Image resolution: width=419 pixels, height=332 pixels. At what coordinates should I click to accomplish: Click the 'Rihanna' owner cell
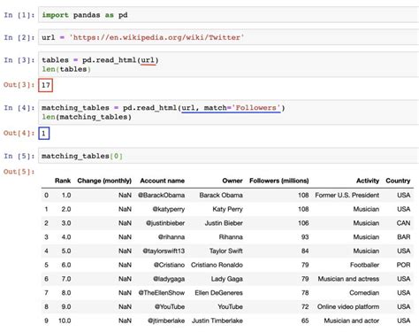coord(231,237)
